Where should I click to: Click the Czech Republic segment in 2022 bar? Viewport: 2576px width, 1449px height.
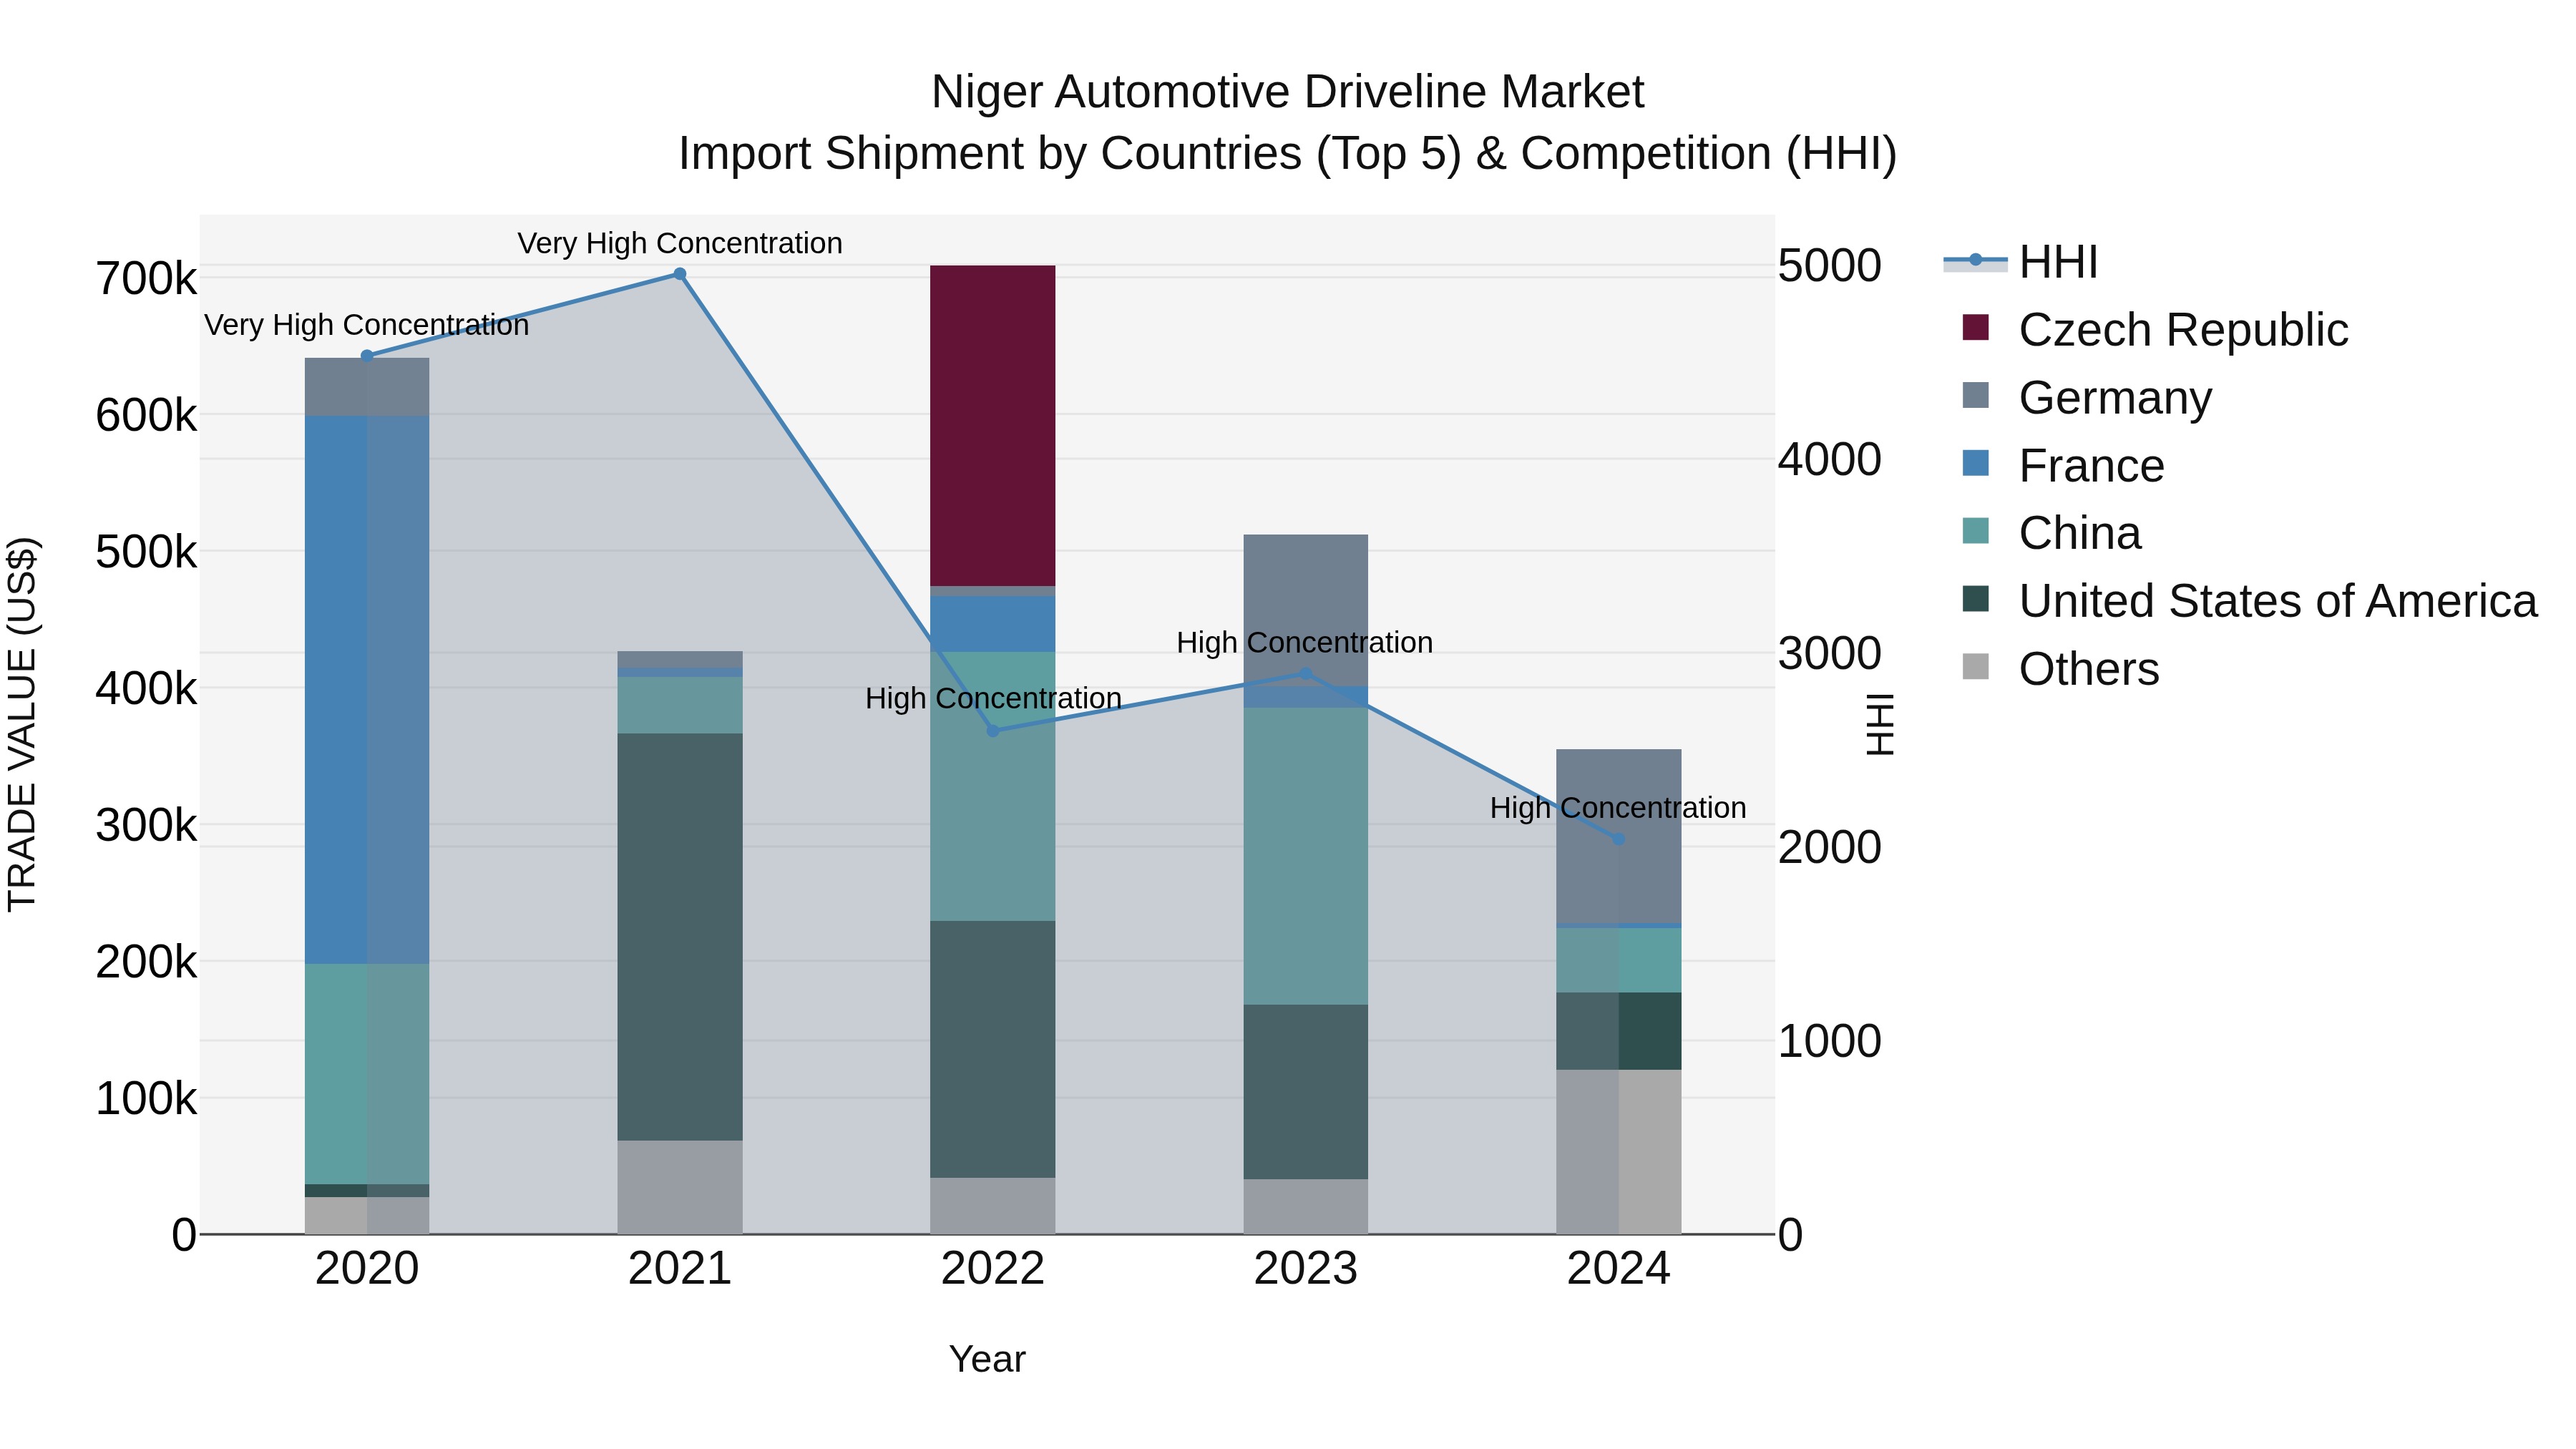pos(993,426)
